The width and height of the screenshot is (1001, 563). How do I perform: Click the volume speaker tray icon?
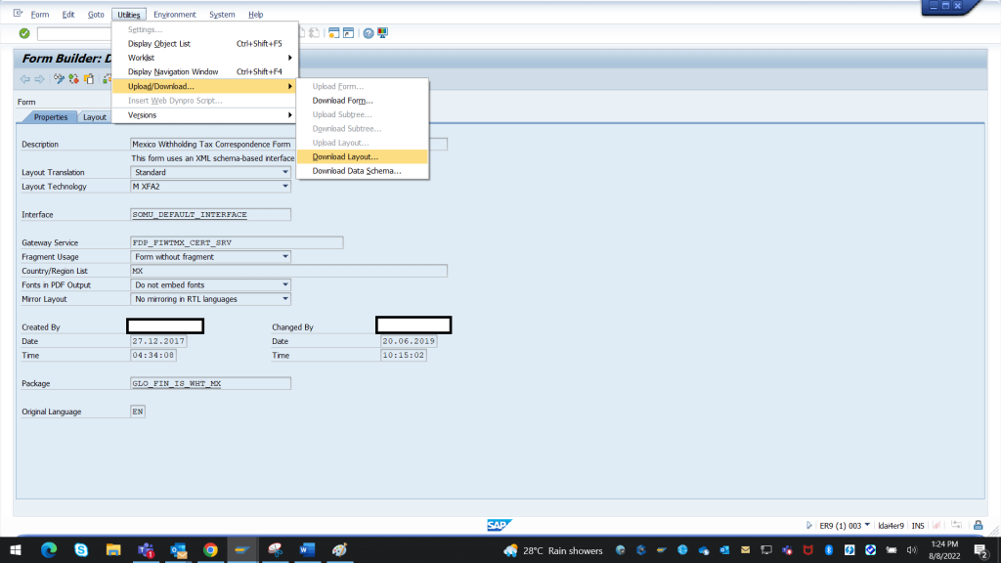click(x=912, y=549)
